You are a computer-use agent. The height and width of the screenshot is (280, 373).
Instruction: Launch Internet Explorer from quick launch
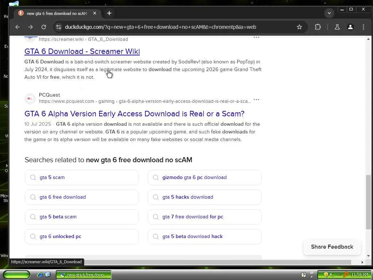[x=40, y=275]
